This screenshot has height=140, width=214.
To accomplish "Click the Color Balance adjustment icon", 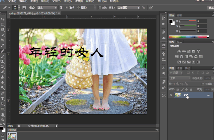I will (182, 56).
